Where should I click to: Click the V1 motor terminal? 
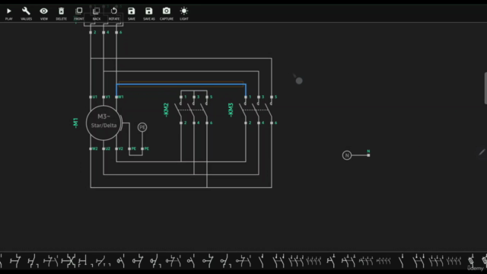(x=103, y=97)
